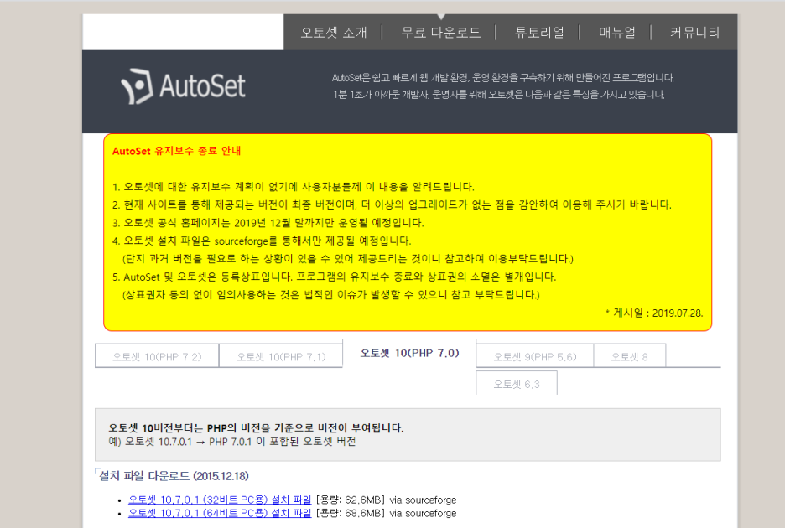Click the parenthetical note about 과거 버전
The width and height of the screenshot is (785, 528).
point(347,259)
